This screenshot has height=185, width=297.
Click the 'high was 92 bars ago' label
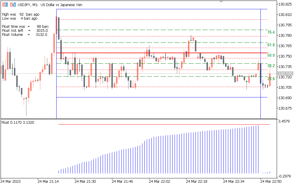tap(21, 14)
